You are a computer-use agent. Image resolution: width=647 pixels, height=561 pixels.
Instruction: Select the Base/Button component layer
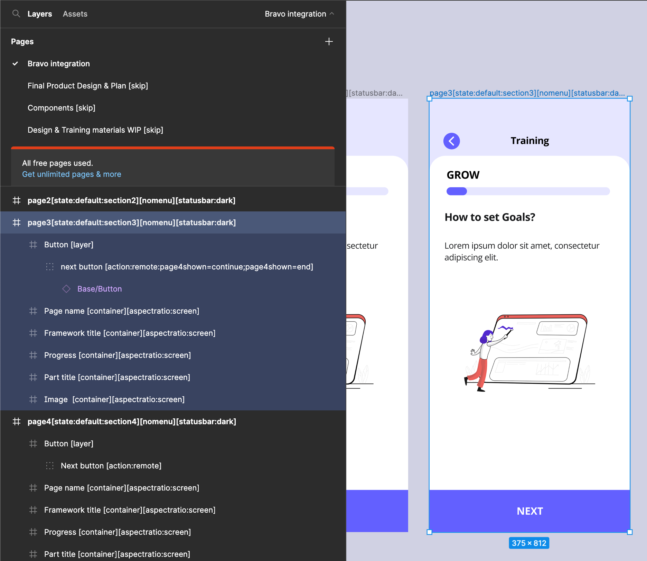click(x=173, y=289)
